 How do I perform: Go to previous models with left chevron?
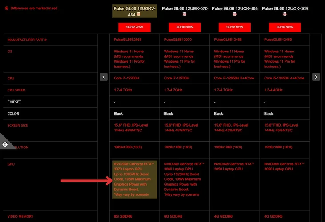point(104,77)
